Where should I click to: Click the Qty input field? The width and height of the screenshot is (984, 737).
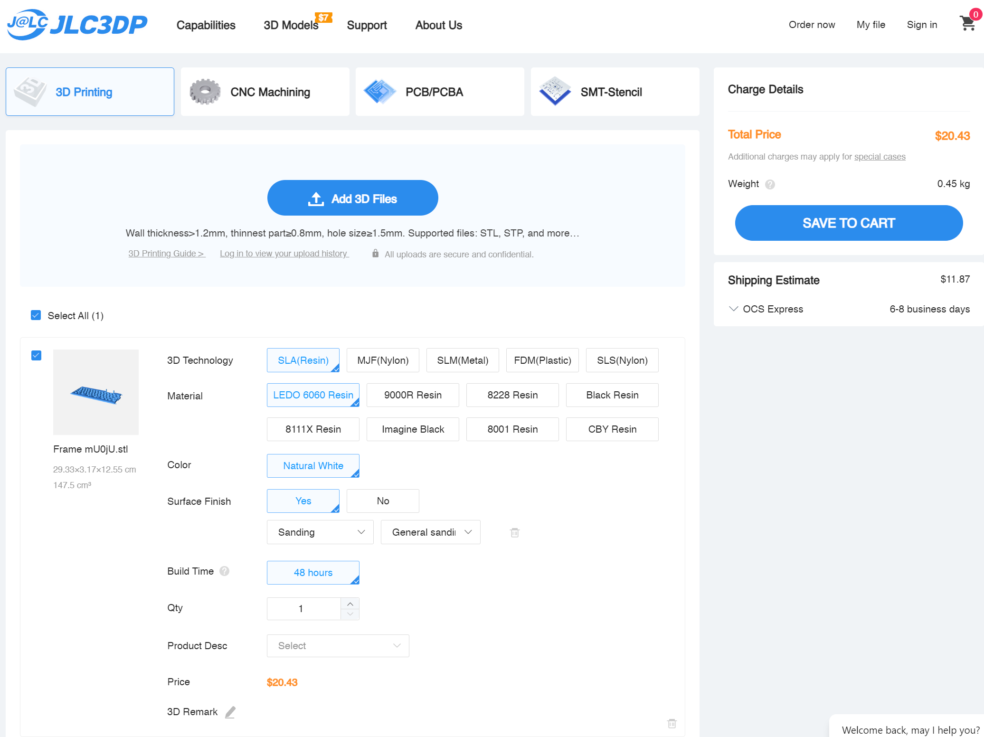[303, 609]
